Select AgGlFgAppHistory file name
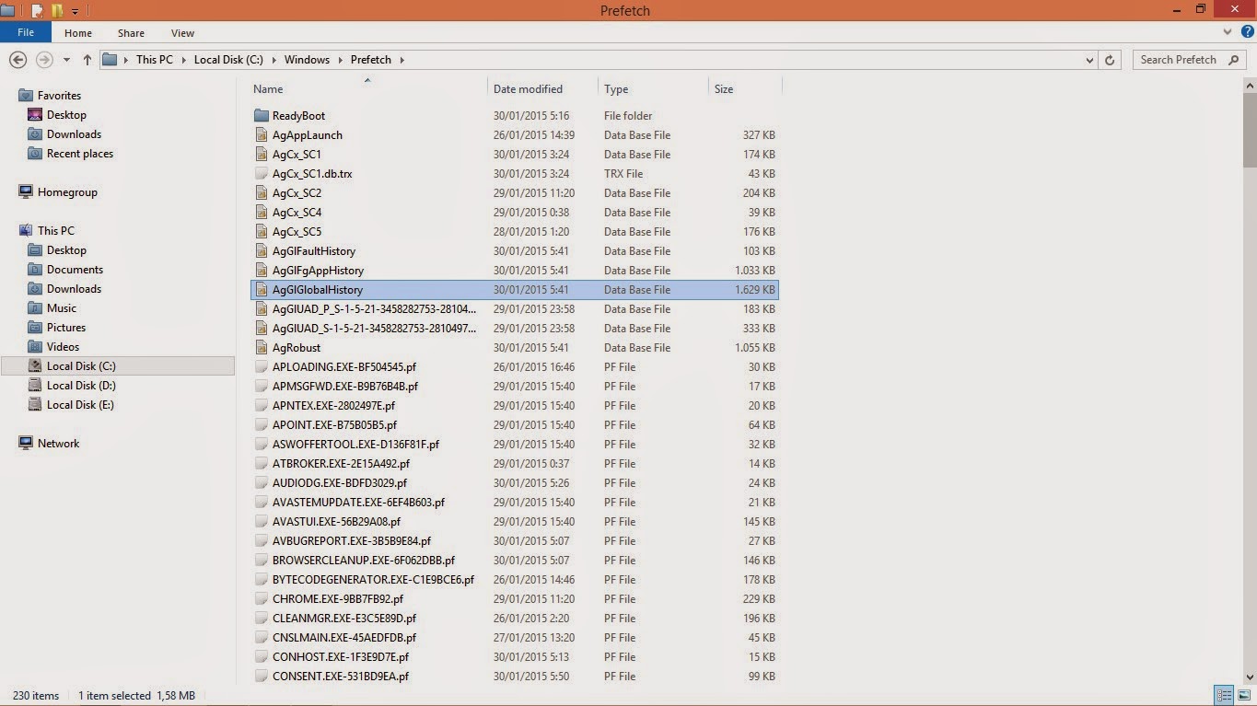 tap(318, 271)
